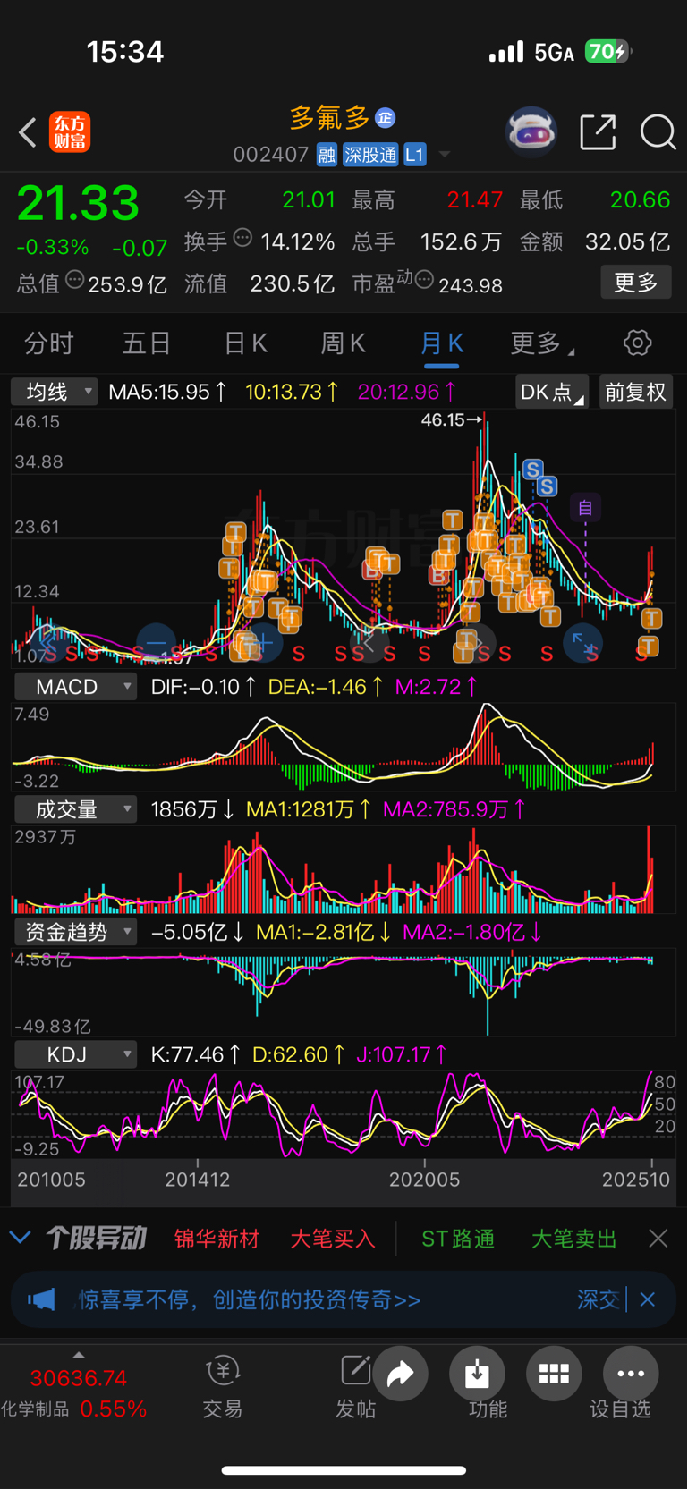Open chart settings gear icon
The width and height of the screenshot is (688, 1489).
[637, 343]
